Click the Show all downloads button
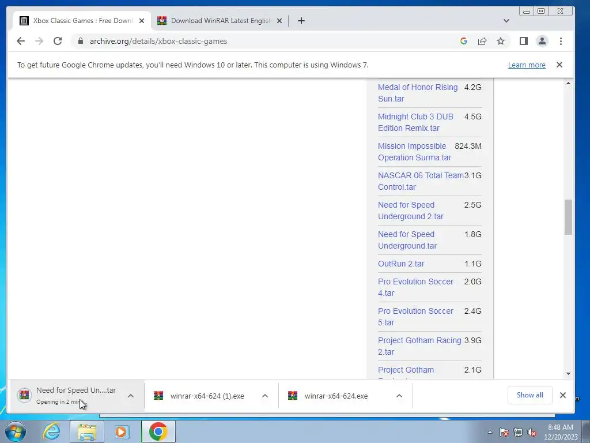Viewport: 590px width, 443px height. (530, 395)
